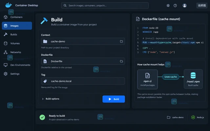210x131 pixels.
Task: Focus the search images, containers, projects field
Action: coord(105,6)
